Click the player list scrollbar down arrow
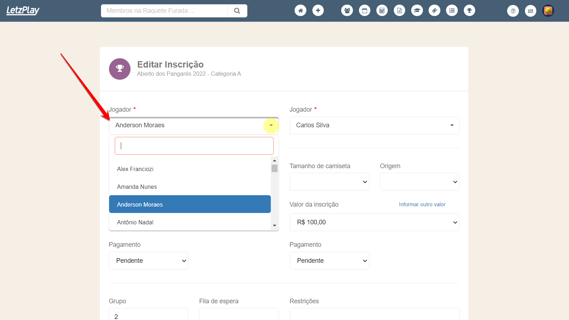 [x=274, y=225]
